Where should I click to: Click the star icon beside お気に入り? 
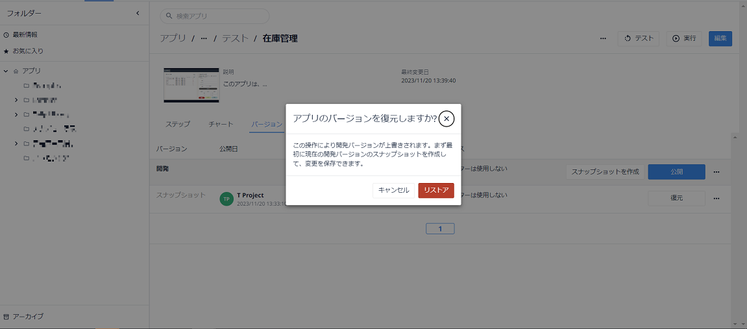click(x=6, y=51)
